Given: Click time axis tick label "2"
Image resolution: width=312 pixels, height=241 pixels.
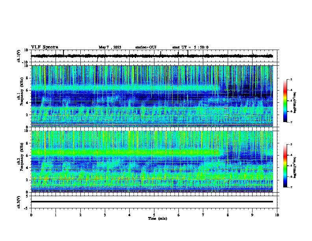Looking at the screenshot, I should pos(80,215).
